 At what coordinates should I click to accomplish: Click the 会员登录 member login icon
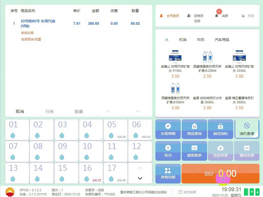click(x=161, y=16)
